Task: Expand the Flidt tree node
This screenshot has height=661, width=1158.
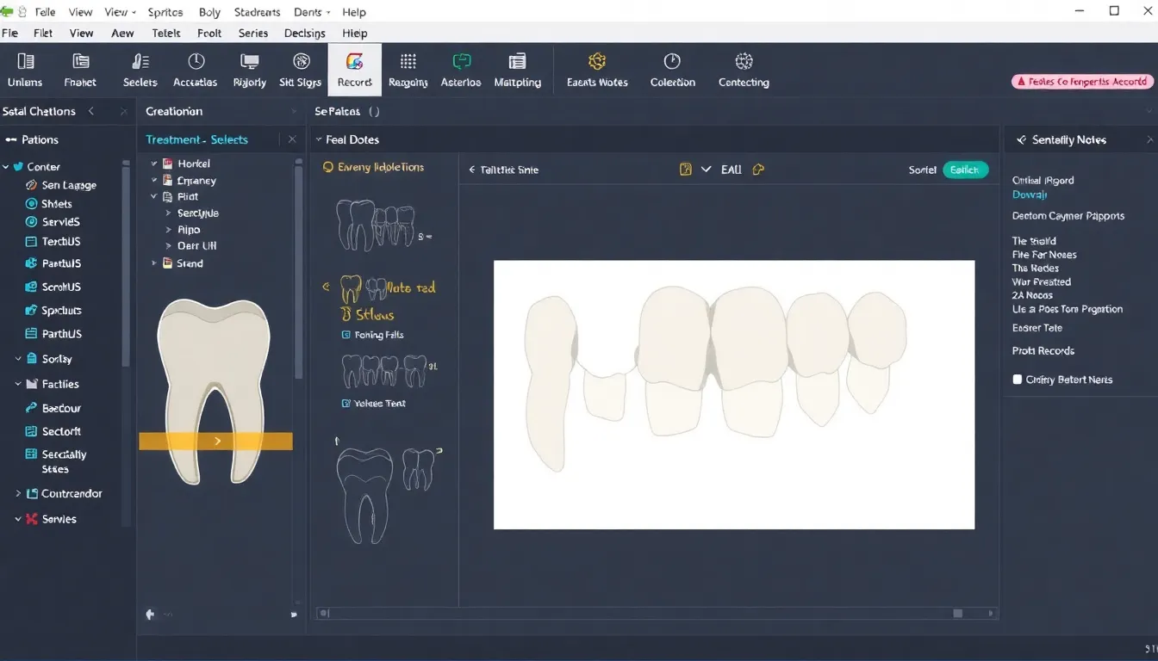Action: 156,196
